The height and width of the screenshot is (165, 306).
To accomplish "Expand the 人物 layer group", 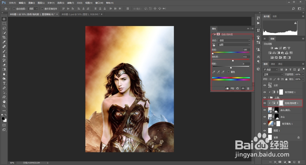I will click(x=268, y=98).
